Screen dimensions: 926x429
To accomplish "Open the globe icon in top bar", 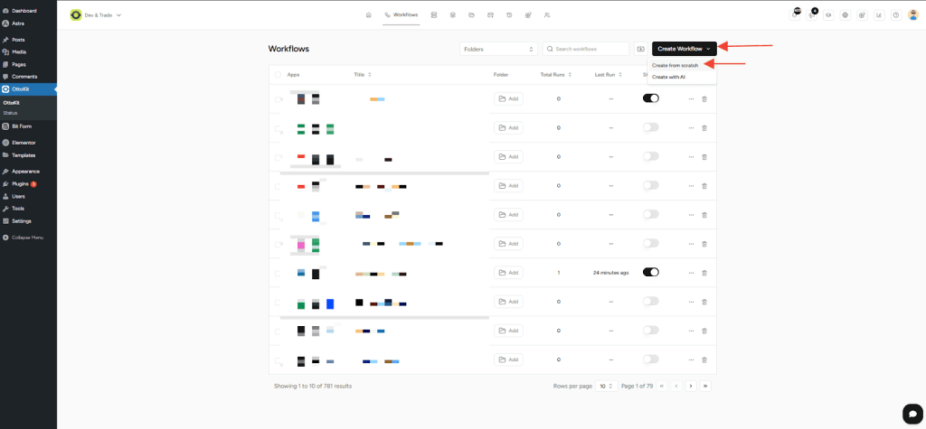I will [846, 15].
